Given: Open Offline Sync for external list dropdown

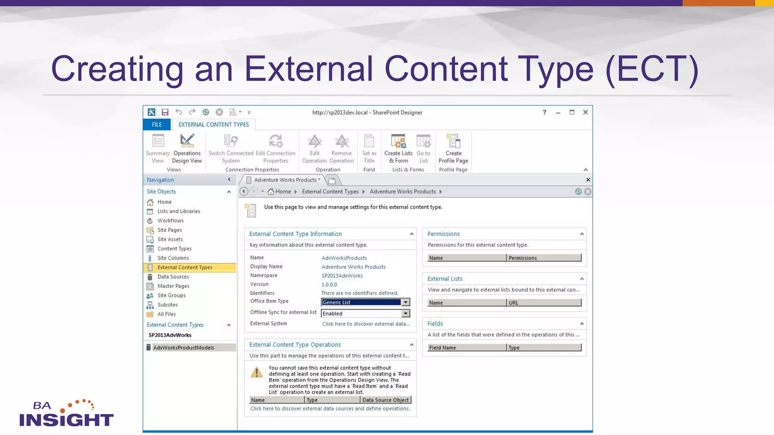Looking at the screenshot, I should point(406,313).
